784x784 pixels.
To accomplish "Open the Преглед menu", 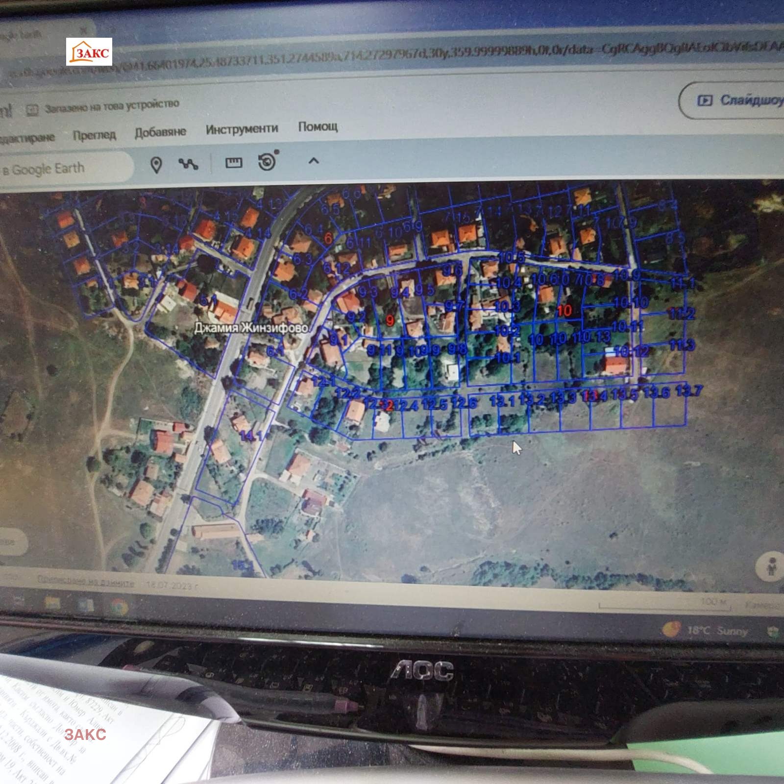I will pyautogui.click(x=94, y=135).
